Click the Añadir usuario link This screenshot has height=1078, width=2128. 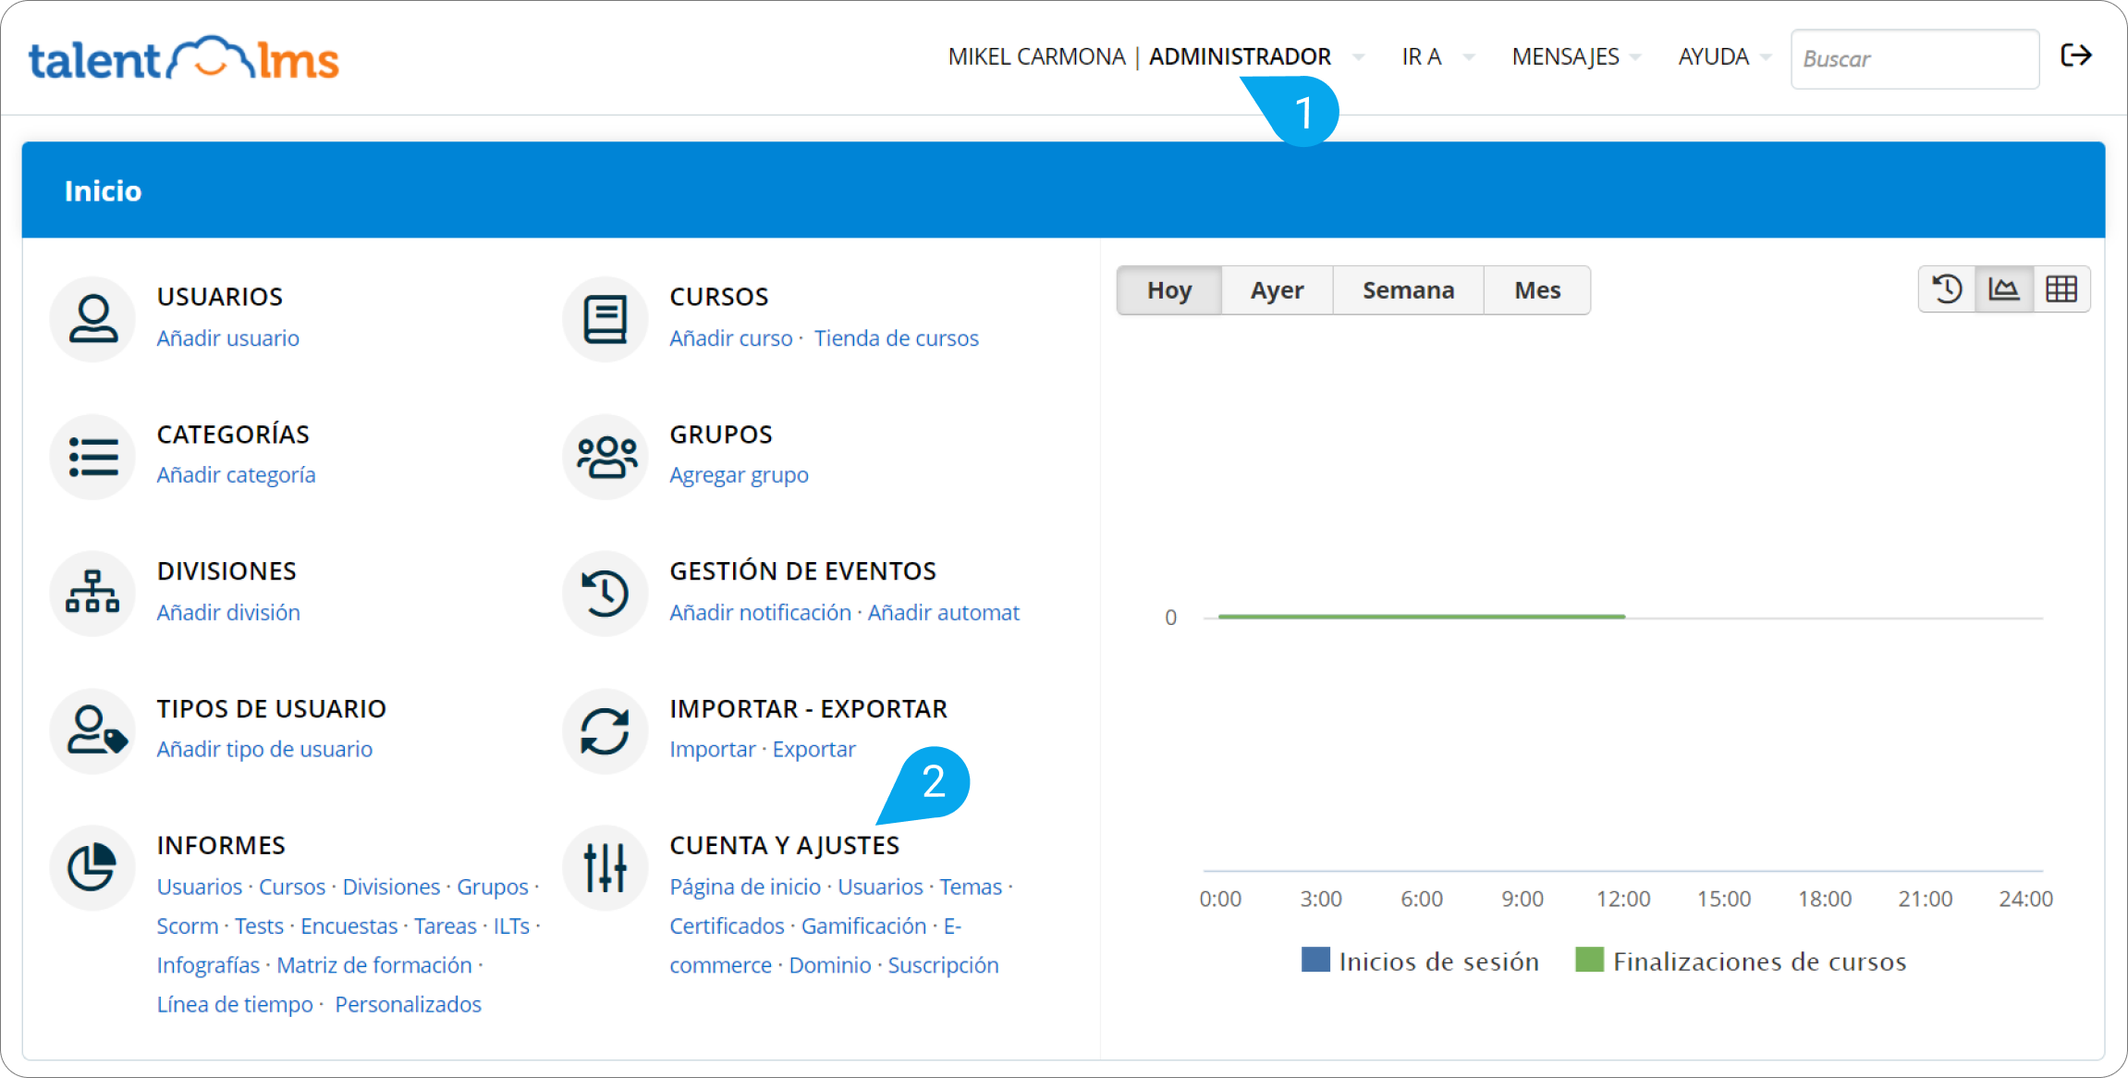point(227,338)
